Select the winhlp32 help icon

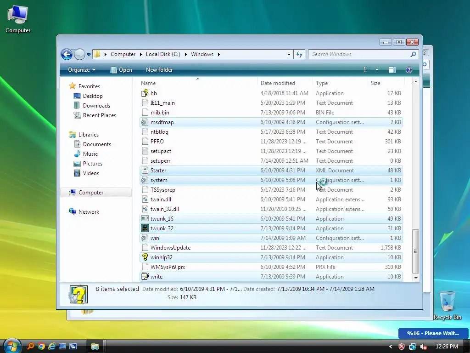(145, 257)
